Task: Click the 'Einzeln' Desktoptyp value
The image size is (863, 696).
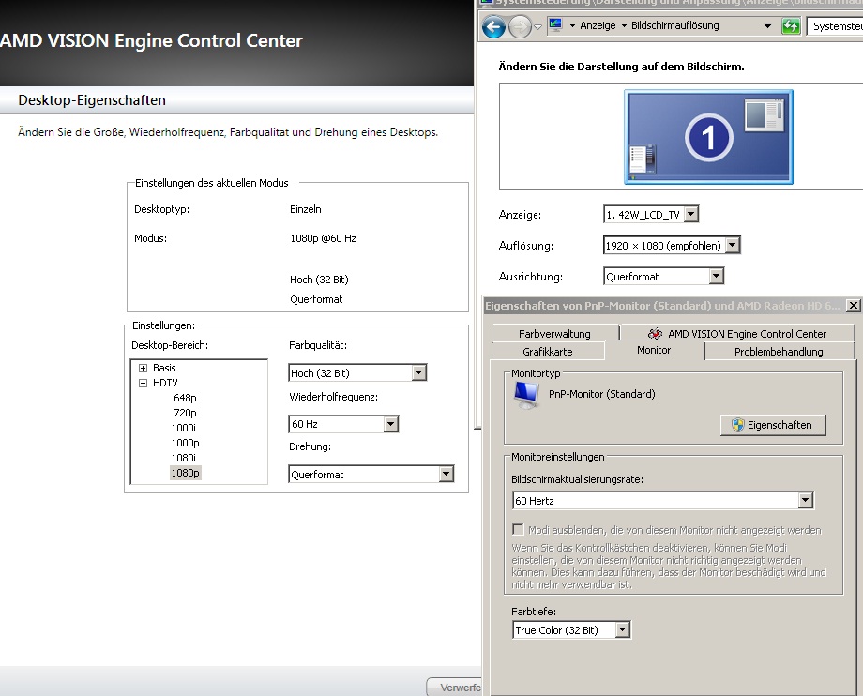Action: 306,209
